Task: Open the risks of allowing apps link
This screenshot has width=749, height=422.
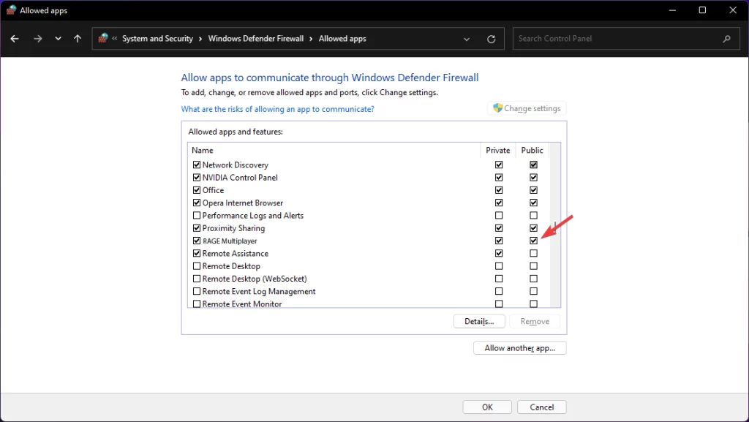Action: point(277,108)
